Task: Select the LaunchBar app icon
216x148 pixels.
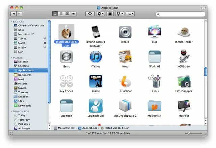Action: pos(125,82)
